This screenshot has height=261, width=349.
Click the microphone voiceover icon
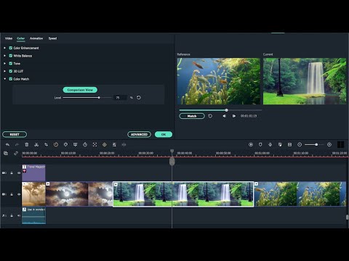(x=270, y=144)
